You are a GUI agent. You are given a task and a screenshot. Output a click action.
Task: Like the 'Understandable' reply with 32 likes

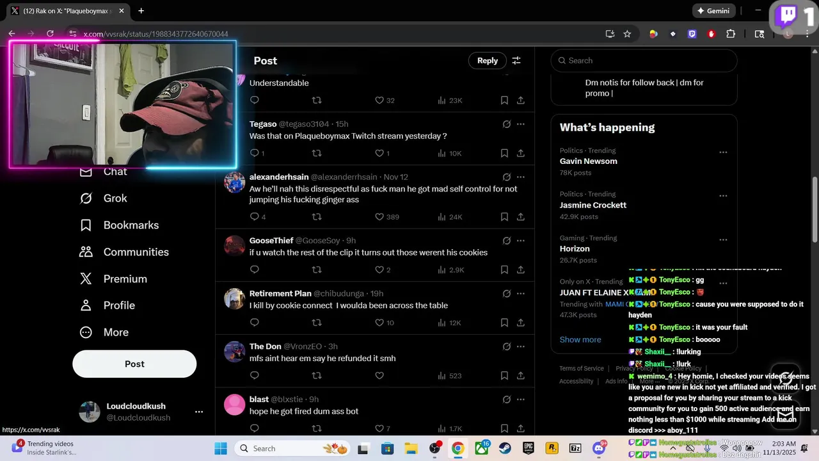[x=379, y=101]
